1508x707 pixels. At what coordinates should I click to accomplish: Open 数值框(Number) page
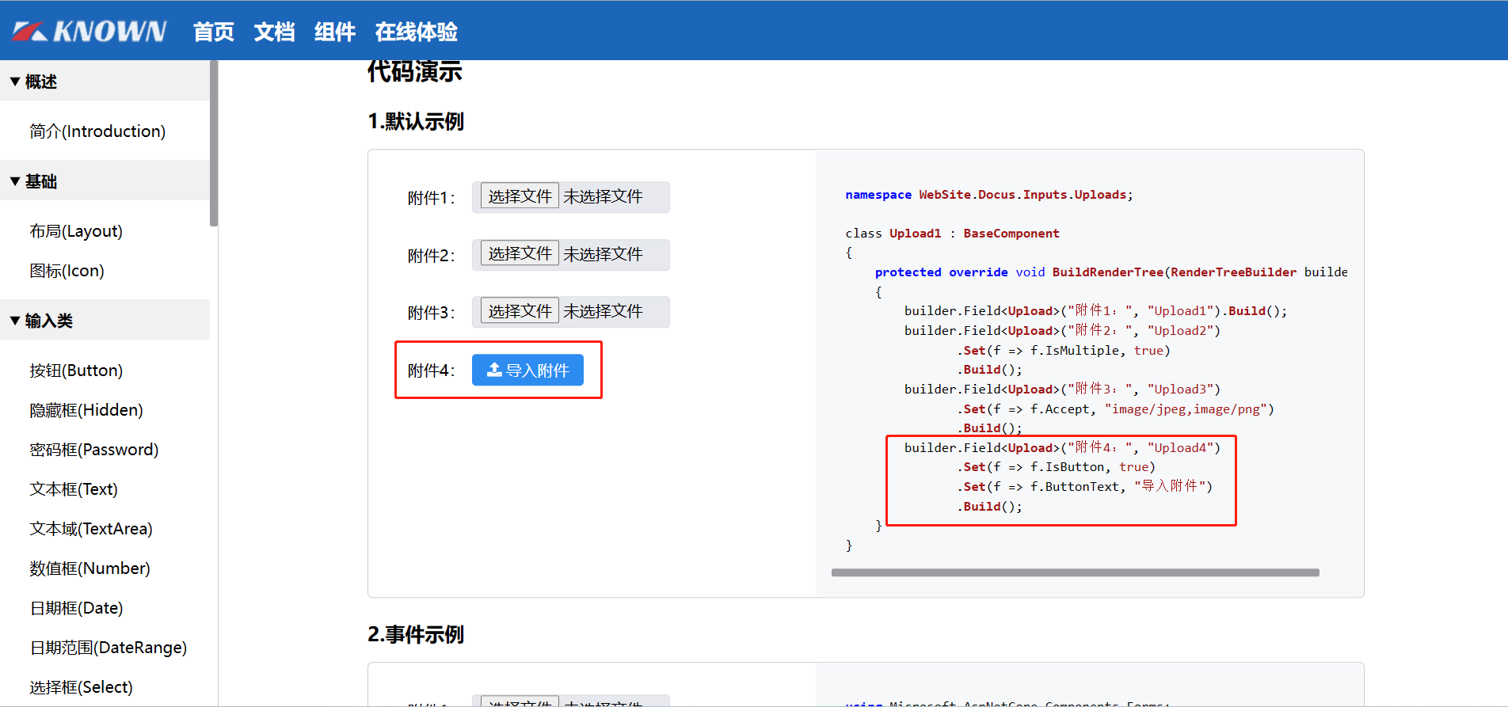[x=89, y=568]
